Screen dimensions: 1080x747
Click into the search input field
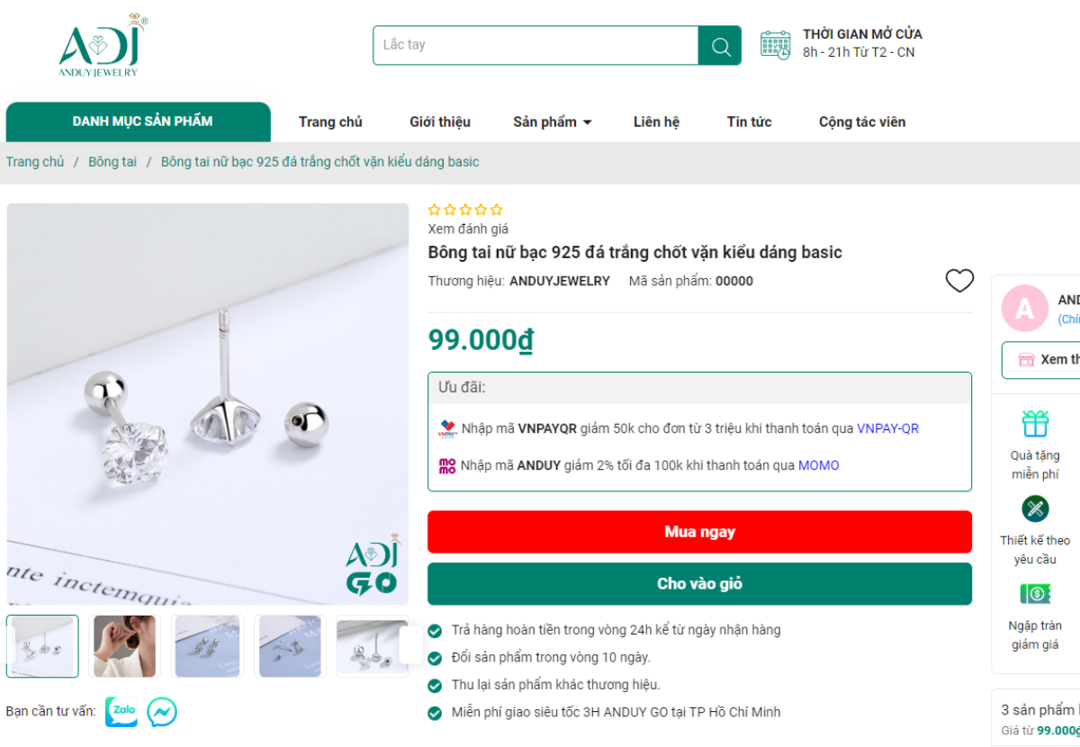point(535,45)
